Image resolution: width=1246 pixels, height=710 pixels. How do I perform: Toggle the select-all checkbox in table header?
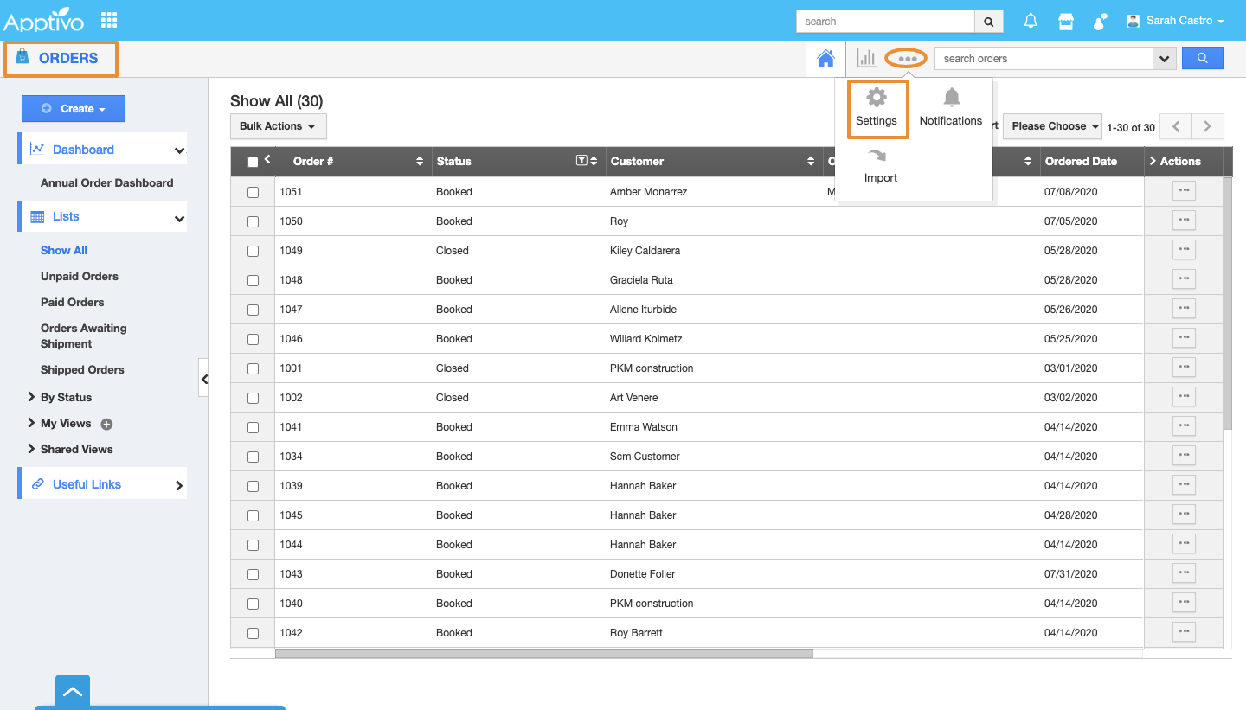[253, 162]
